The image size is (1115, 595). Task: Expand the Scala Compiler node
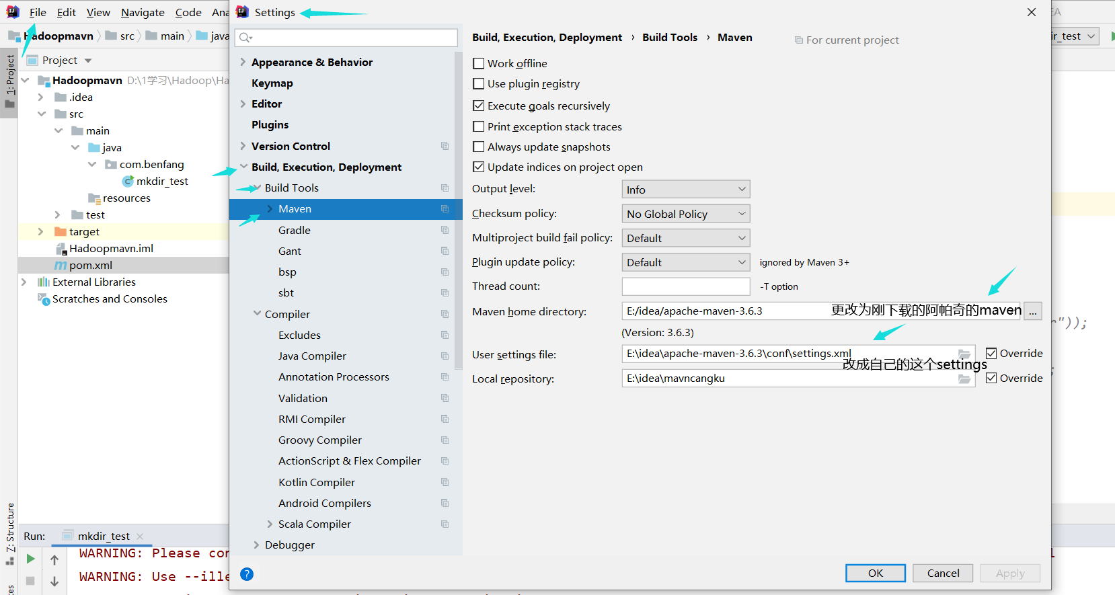(x=270, y=524)
